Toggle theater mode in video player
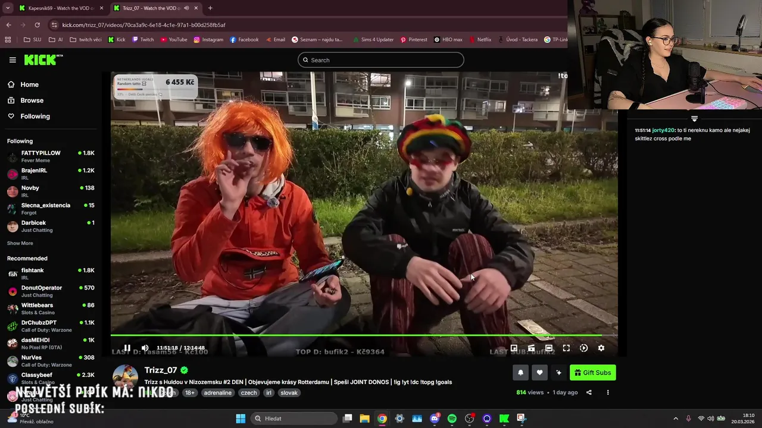The width and height of the screenshot is (762, 428). point(549,348)
